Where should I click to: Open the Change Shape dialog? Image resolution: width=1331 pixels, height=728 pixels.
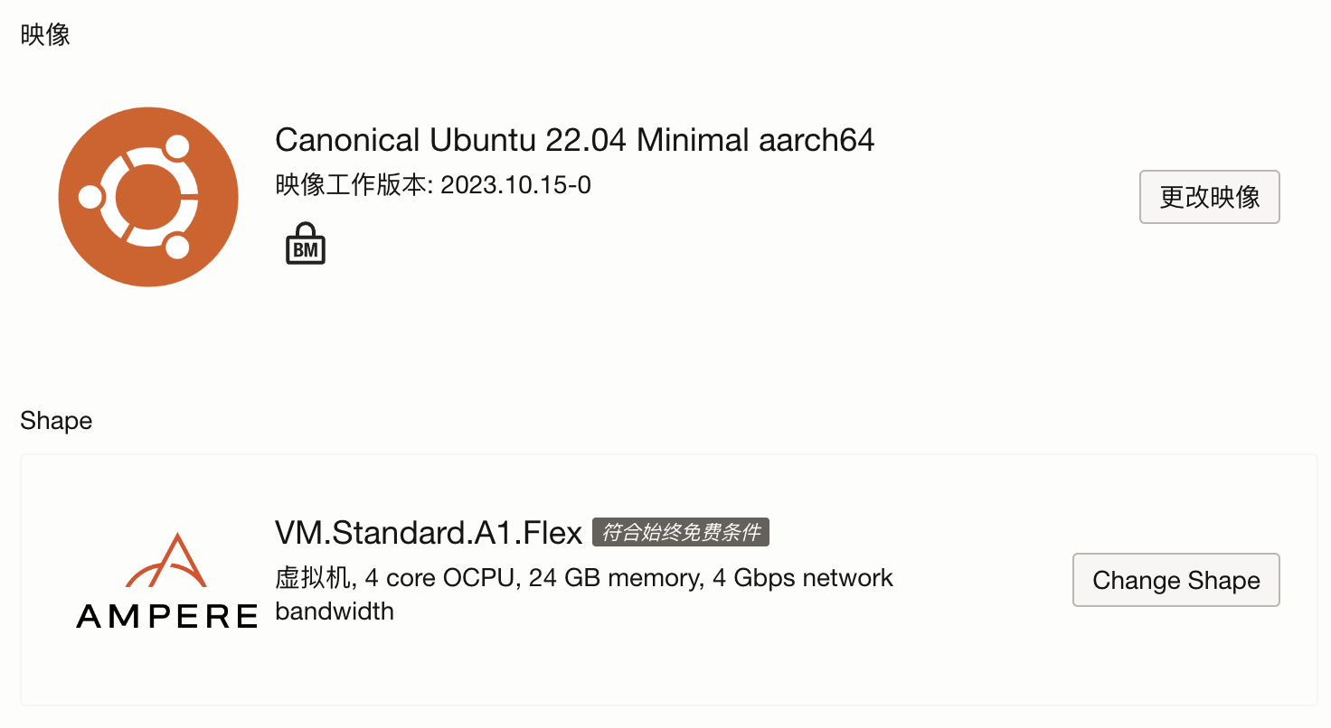(1176, 580)
